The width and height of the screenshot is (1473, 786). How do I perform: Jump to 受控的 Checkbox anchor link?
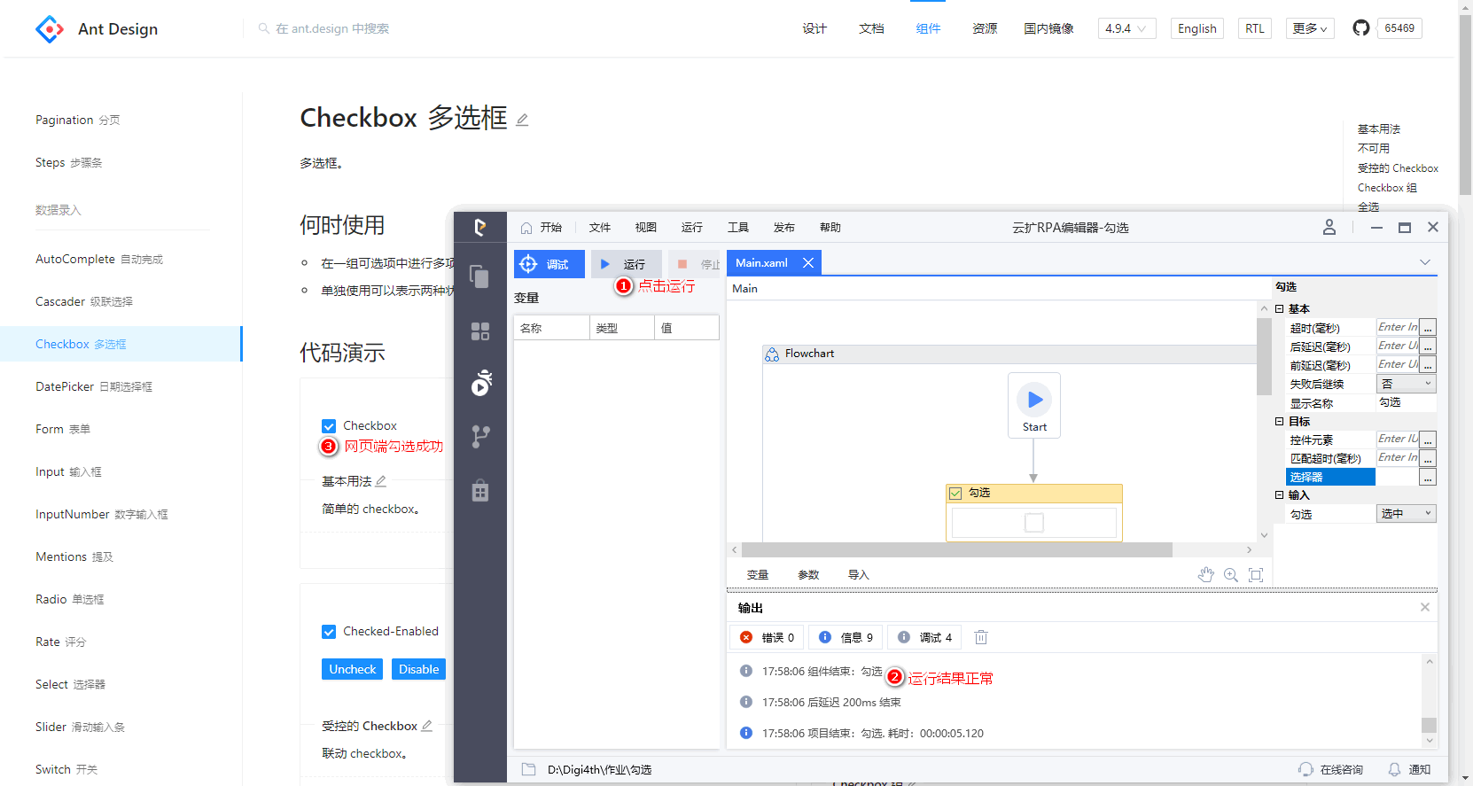[1398, 168]
